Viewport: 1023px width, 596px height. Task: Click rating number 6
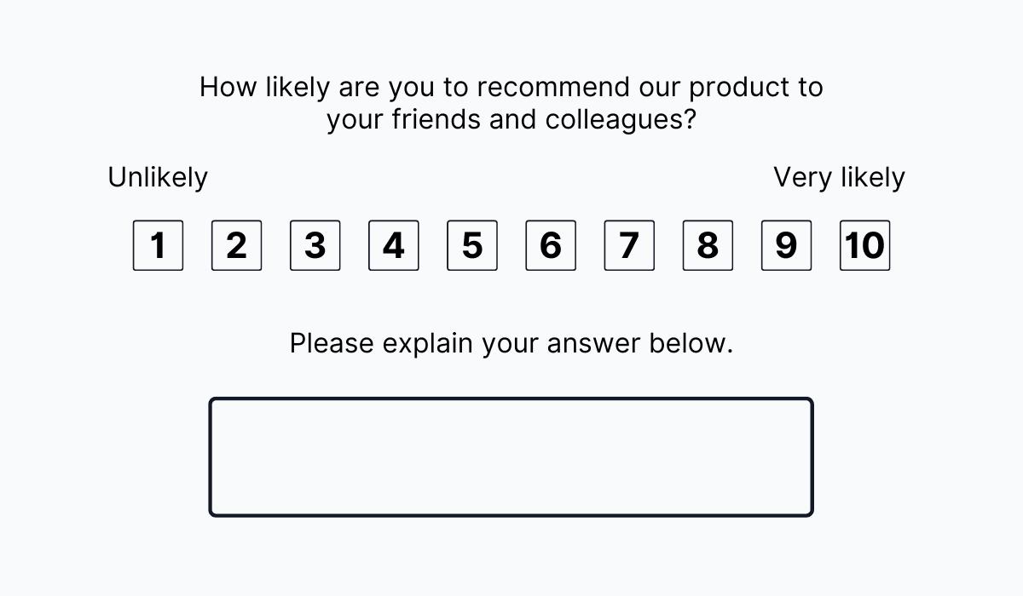click(x=550, y=245)
